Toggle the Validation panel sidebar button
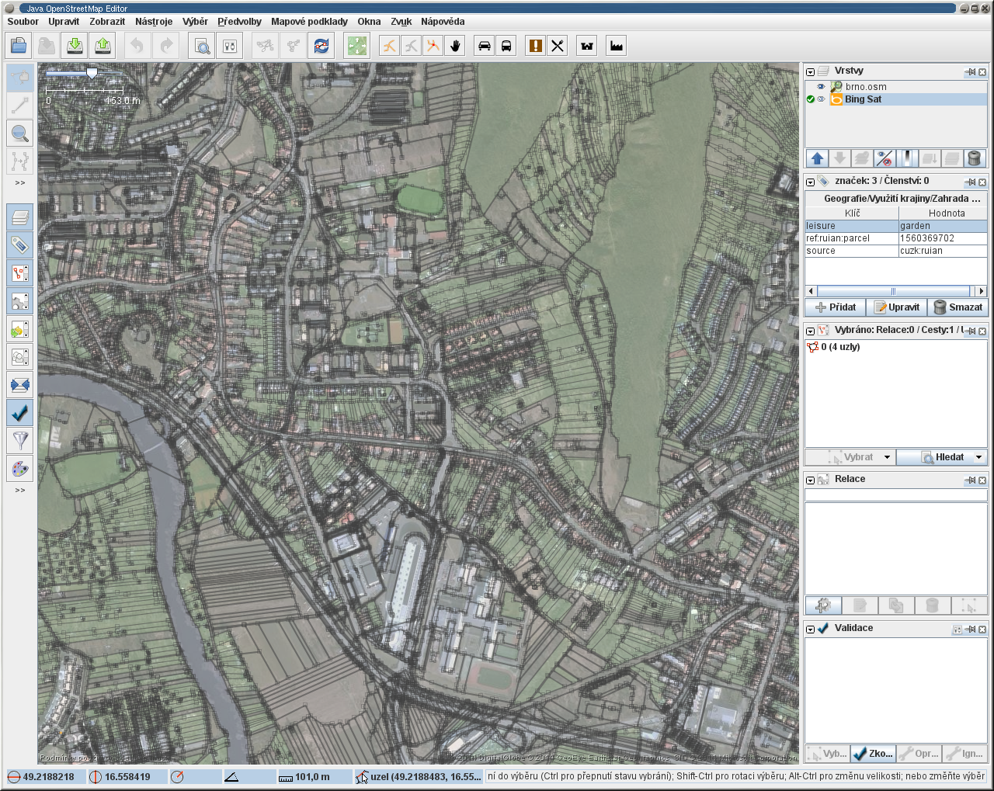Image resolution: width=994 pixels, height=791 pixels. 20,413
